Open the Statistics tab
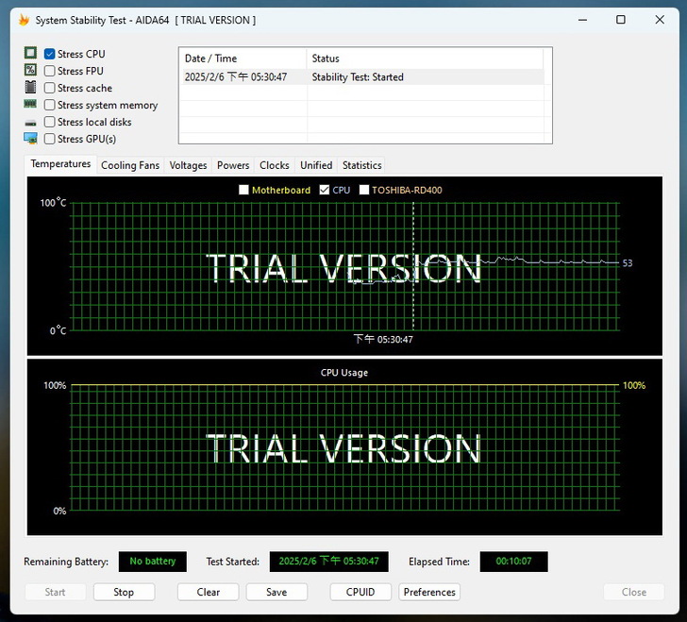The width and height of the screenshot is (687, 622). [x=361, y=165]
